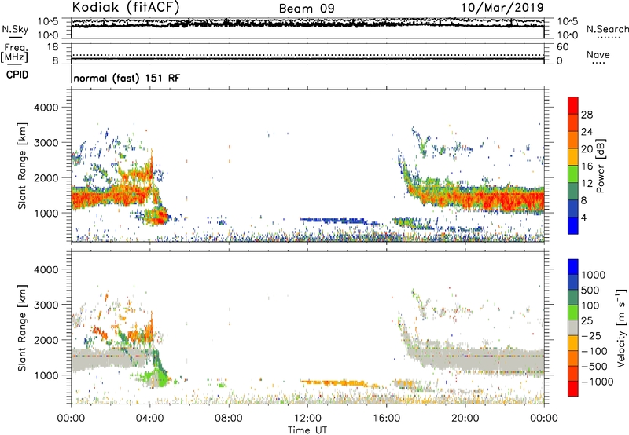Click the 'CPID' label
Viewport: 629px width, 435px height.
coord(17,75)
